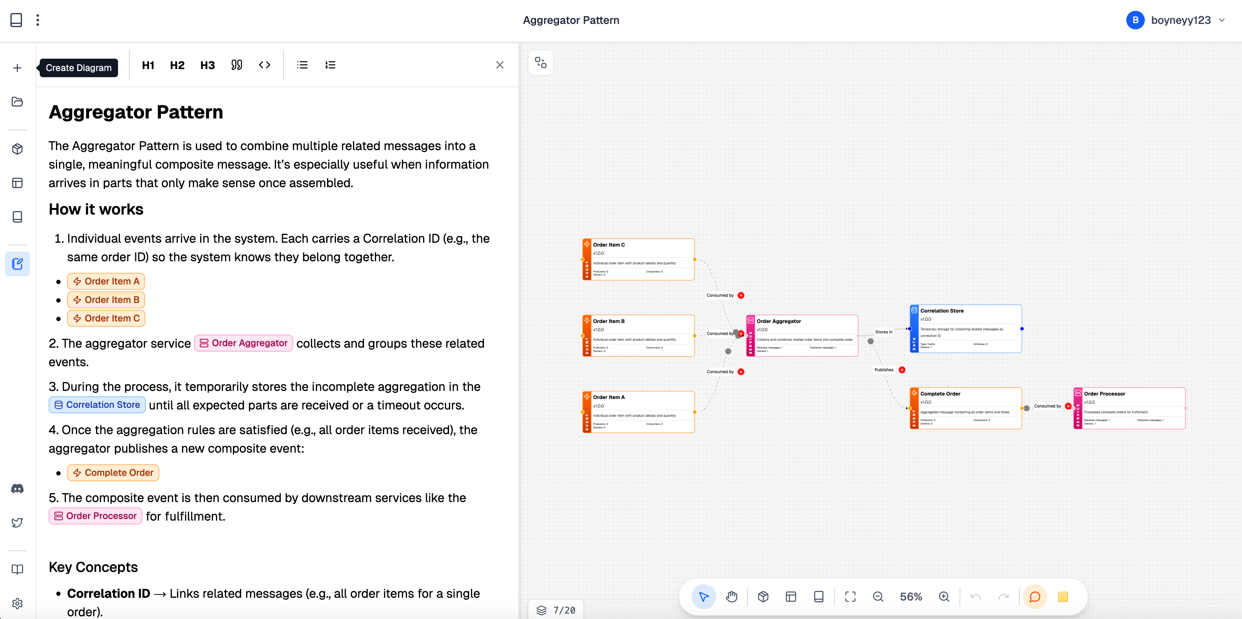Select the hand pan tool
Viewport: 1242px width, 619px height.
coord(731,596)
